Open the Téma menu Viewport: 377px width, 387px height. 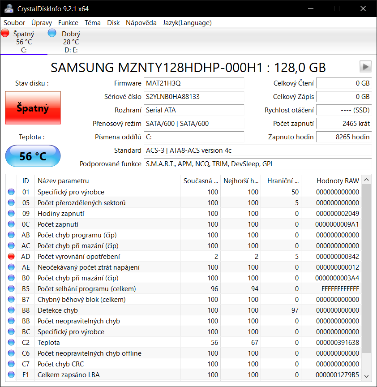click(x=93, y=23)
